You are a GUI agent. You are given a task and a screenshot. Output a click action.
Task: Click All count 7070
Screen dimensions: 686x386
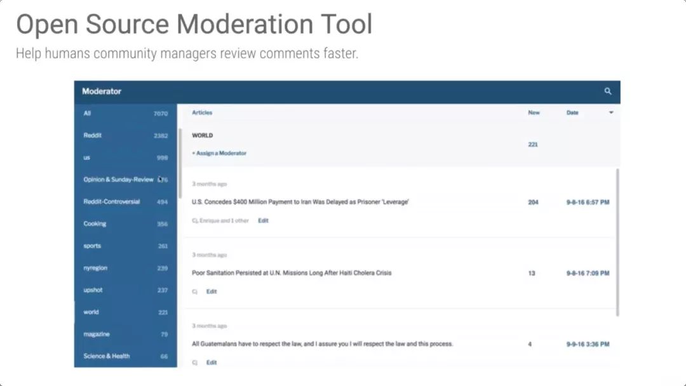[161, 114]
